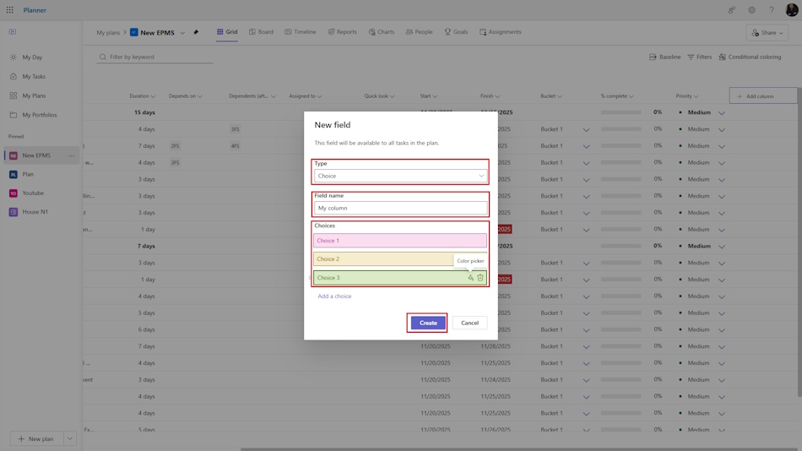Click the 4FS dependents cell

click(x=235, y=146)
